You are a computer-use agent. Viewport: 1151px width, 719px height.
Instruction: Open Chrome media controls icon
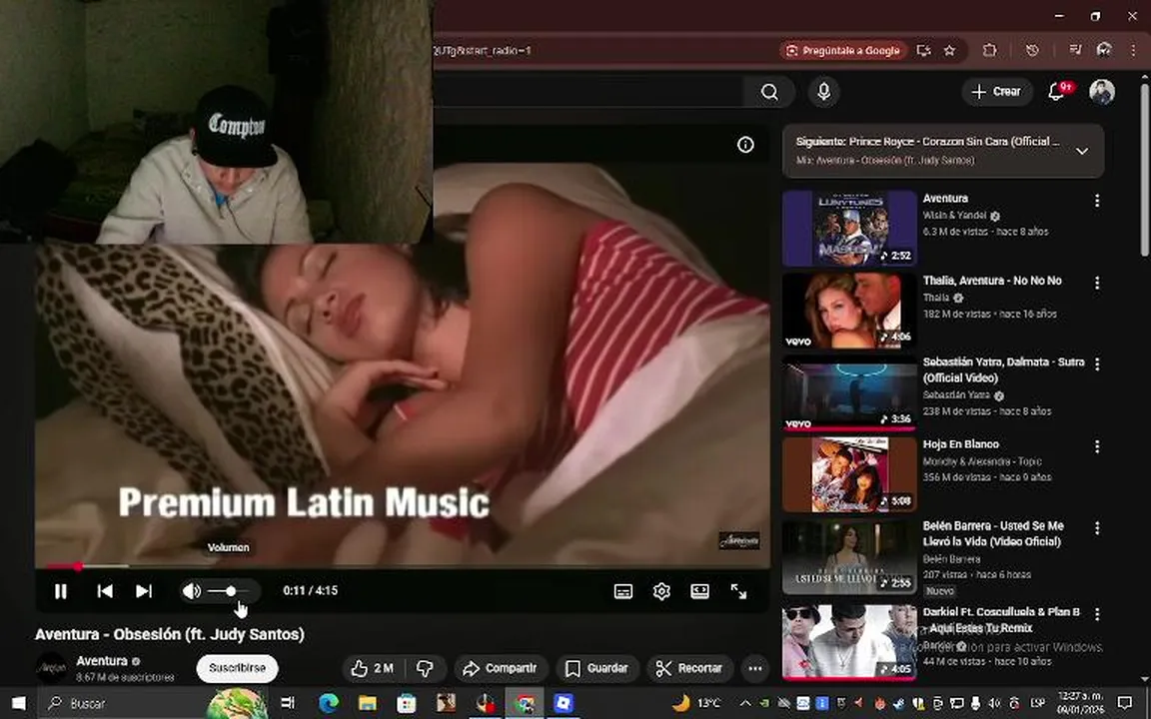(x=1075, y=50)
